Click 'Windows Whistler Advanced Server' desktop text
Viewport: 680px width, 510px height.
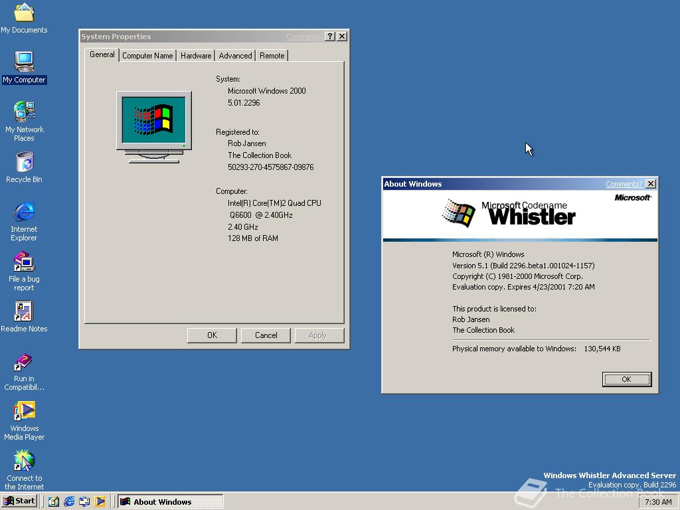(x=610, y=475)
